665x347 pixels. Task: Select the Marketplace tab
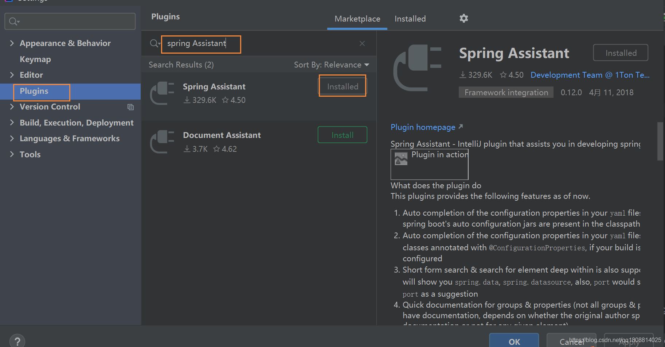point(357,19)
